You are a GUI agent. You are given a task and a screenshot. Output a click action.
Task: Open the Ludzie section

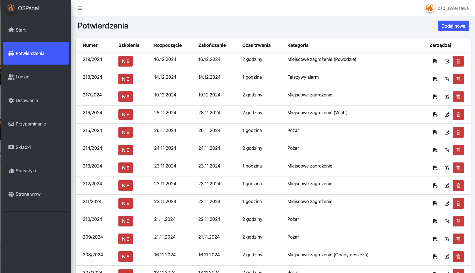[x=36, y=77]
